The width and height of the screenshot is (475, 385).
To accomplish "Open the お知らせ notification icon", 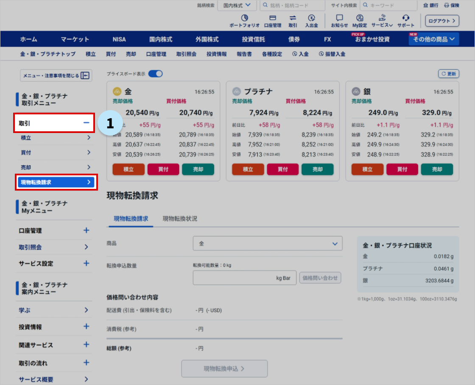I will click(x=339, y=18).
